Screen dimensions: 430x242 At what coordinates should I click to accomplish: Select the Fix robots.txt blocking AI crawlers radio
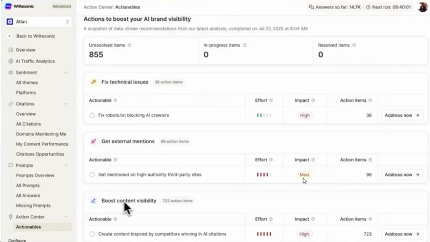[x=92, y=115]
